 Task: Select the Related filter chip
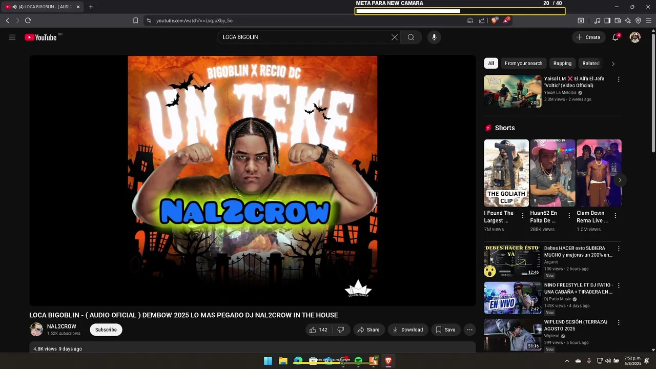tap(591, 63)
